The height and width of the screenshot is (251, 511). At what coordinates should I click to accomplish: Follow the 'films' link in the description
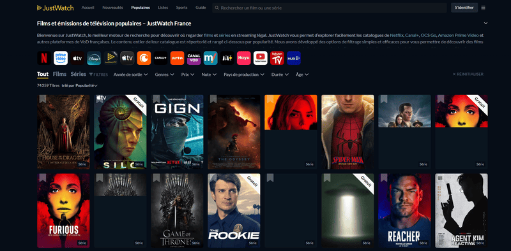click(208, 35)
